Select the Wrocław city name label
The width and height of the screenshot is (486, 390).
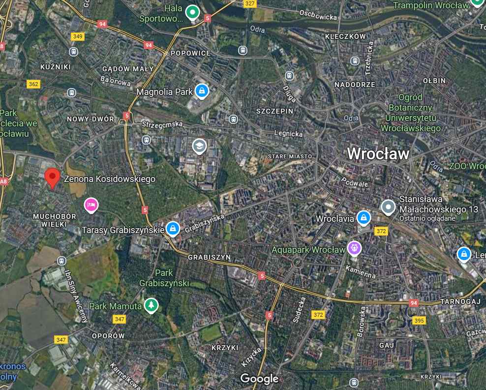coord(378,153)
